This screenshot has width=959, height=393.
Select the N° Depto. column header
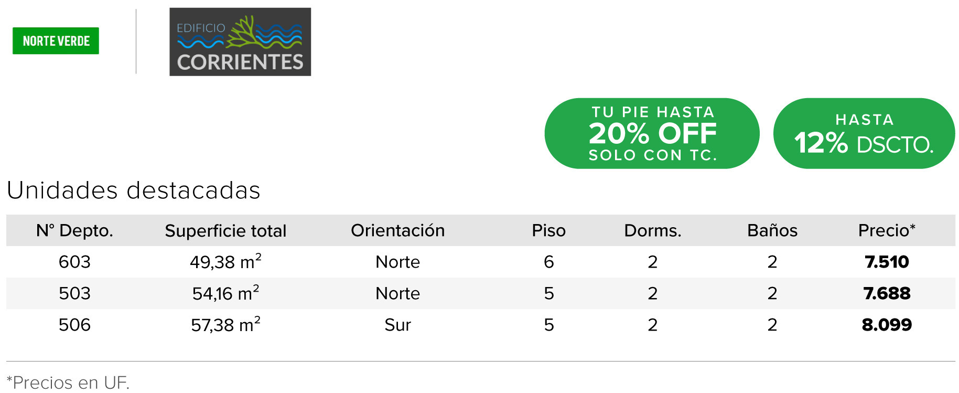[x=74, y=230]
